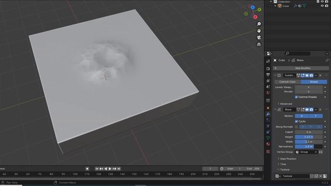Open the View Layer properties tab icon

(268, 81)
